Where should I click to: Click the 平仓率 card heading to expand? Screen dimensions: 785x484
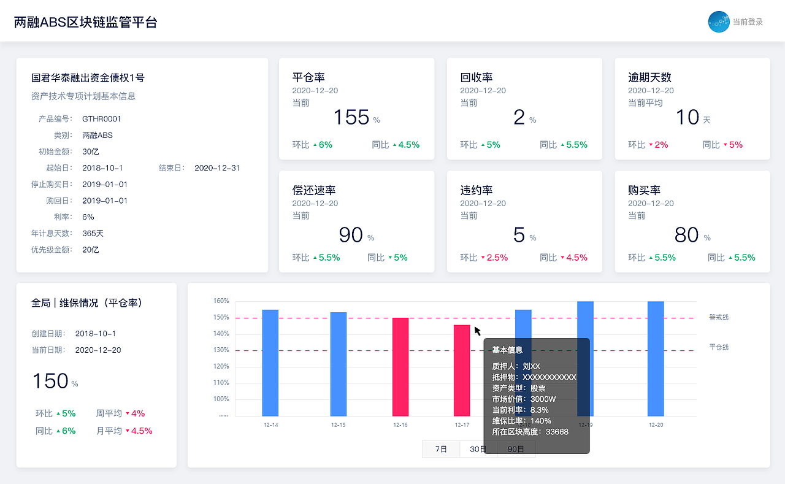pyautogui.click(x=310, y=77)
